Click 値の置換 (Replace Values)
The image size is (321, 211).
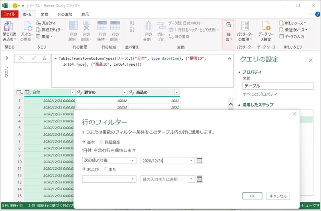click(179, 36)
